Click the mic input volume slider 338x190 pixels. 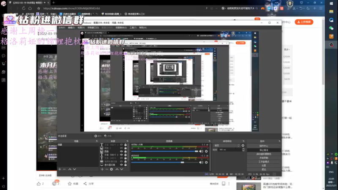tap(165, 151)
